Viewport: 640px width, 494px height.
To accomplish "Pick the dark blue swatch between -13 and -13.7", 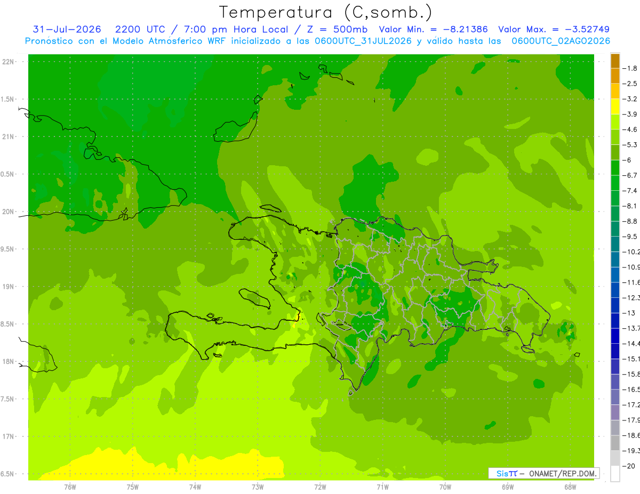I will pos(615,320).
